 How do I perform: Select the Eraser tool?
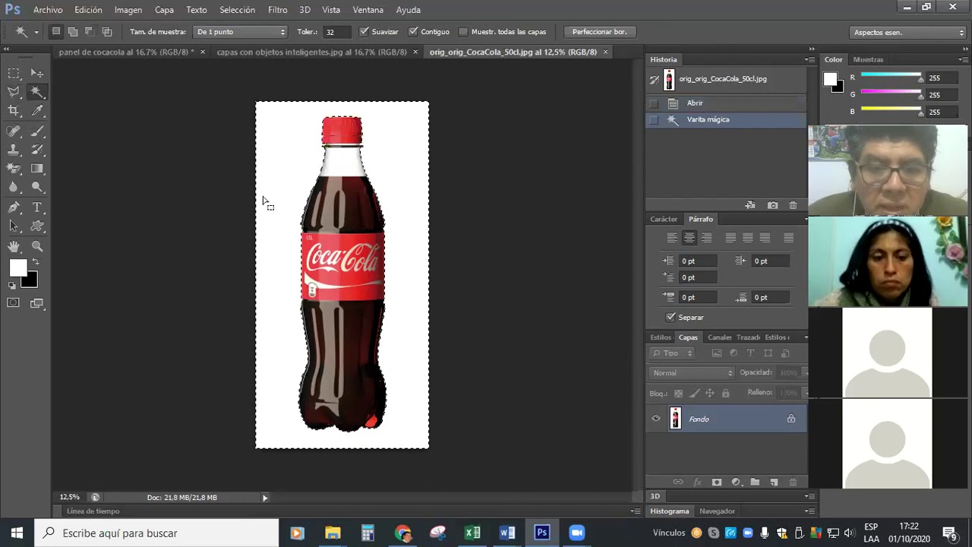tap(14, 169)
